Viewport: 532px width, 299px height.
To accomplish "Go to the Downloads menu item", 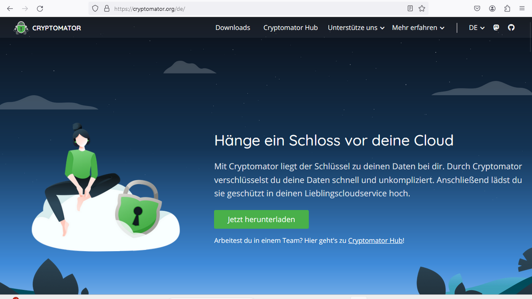I will [233, 27].
